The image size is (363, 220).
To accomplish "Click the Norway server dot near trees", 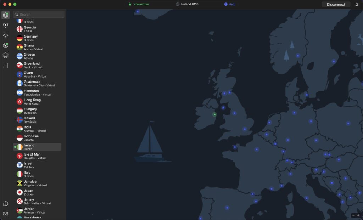I will pos(298,56).
